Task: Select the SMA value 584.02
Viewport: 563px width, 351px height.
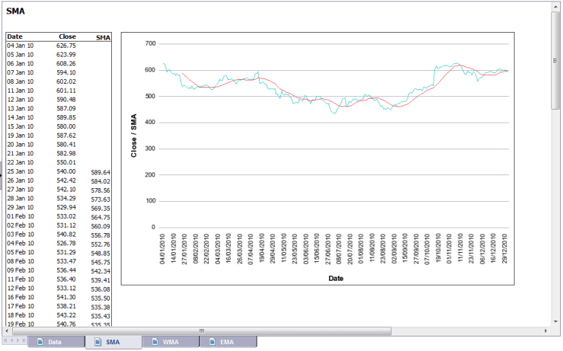Action: click(100, 181)
